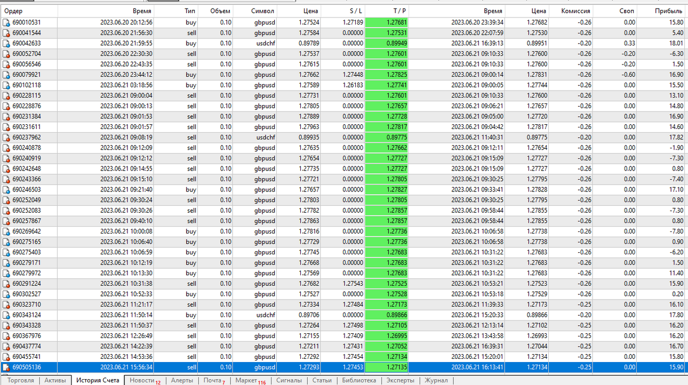Viewport: 688px width, 385px height.
Task: Open the Статьи tab
Action: (x=322, y=380)
